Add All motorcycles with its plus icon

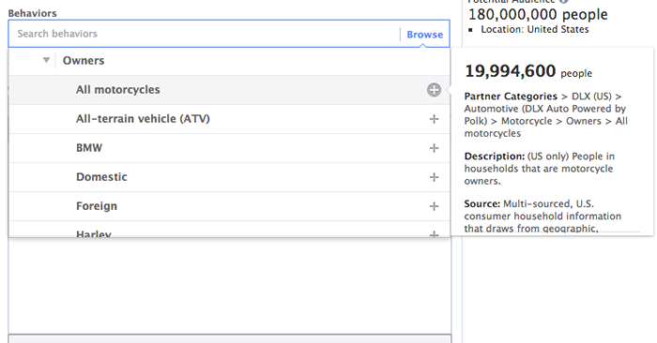tap(434, 90)
